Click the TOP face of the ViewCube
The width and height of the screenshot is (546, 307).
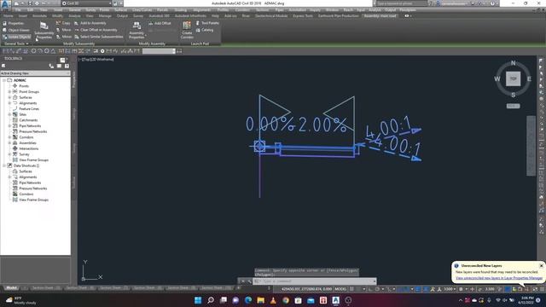pyautogui.click(x=514, y=78)
